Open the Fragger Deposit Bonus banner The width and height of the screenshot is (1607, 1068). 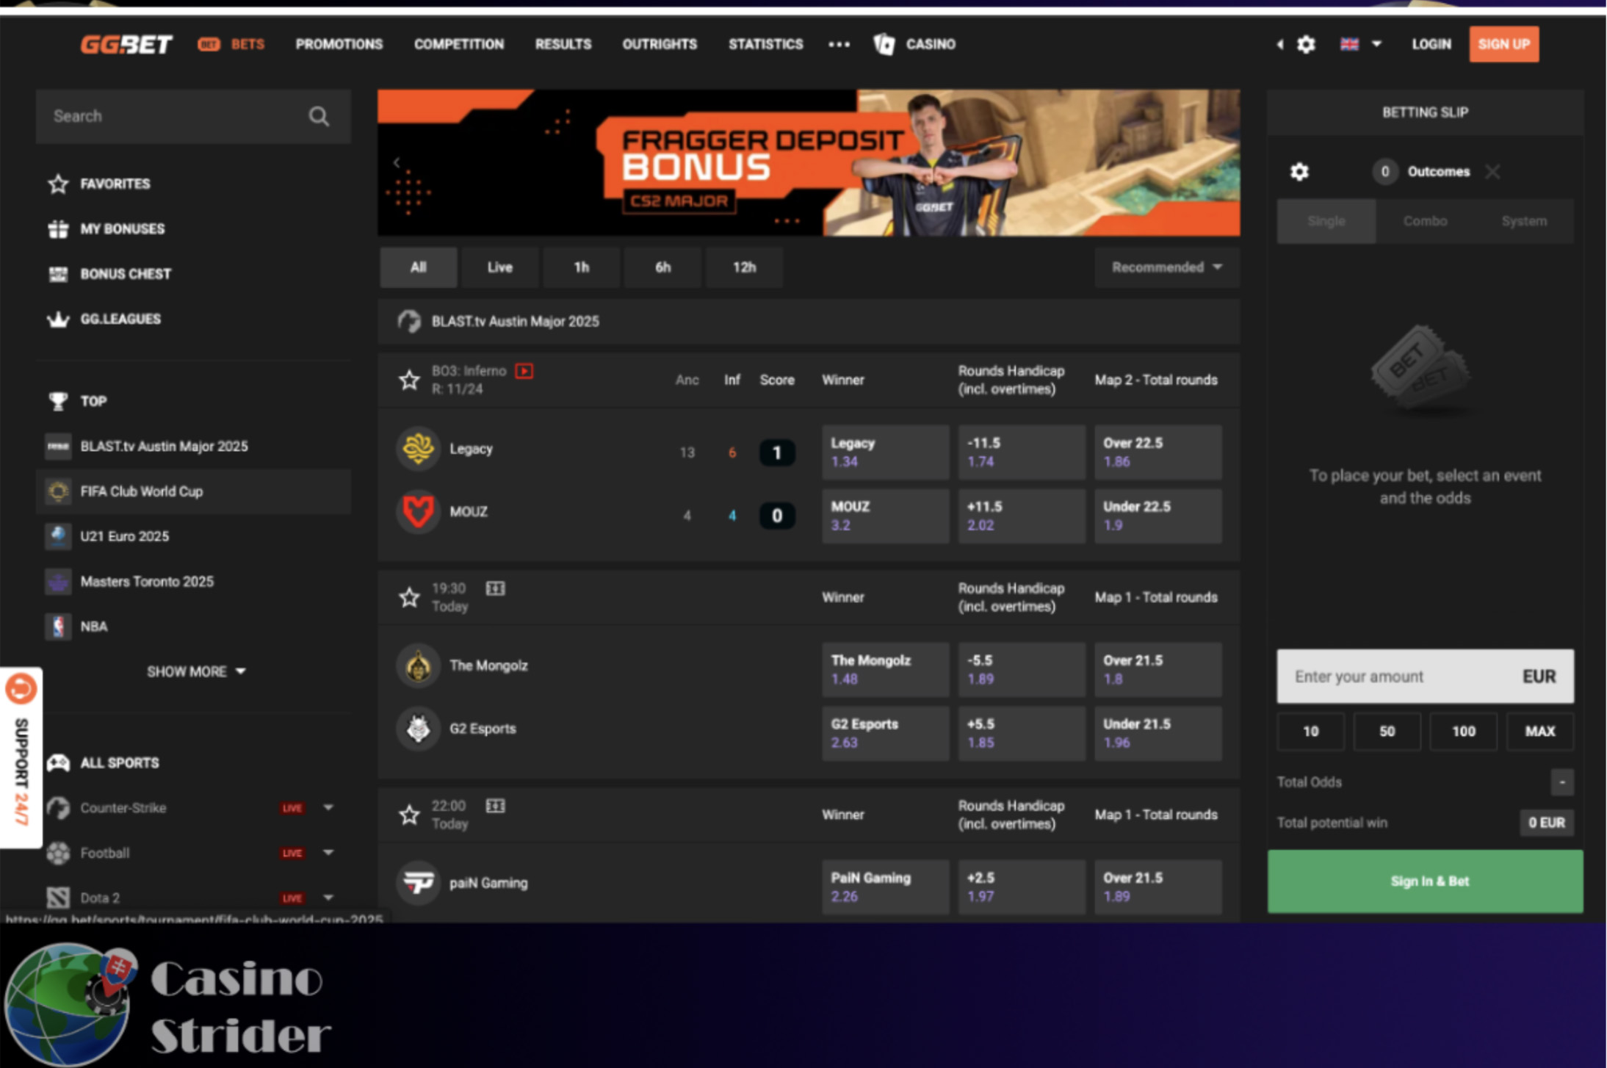click(809, 162)
